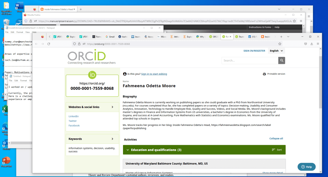Switch to the LinkedIn (13) tab
The height and width of the screenshot is (177, 328).
pyautogui.click(x=253, y=37)
